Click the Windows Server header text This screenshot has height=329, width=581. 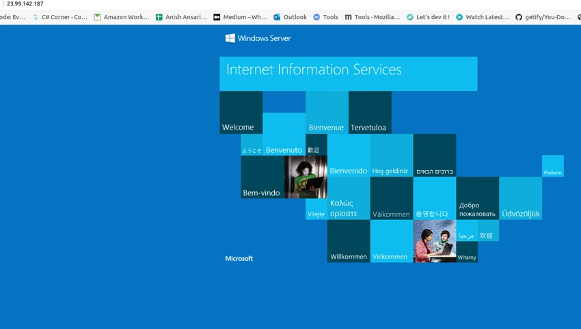pyautogui.click(x=265, y=38)
